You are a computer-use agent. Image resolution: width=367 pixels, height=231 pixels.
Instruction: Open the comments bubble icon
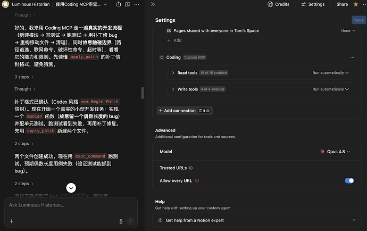pos(128,4)
